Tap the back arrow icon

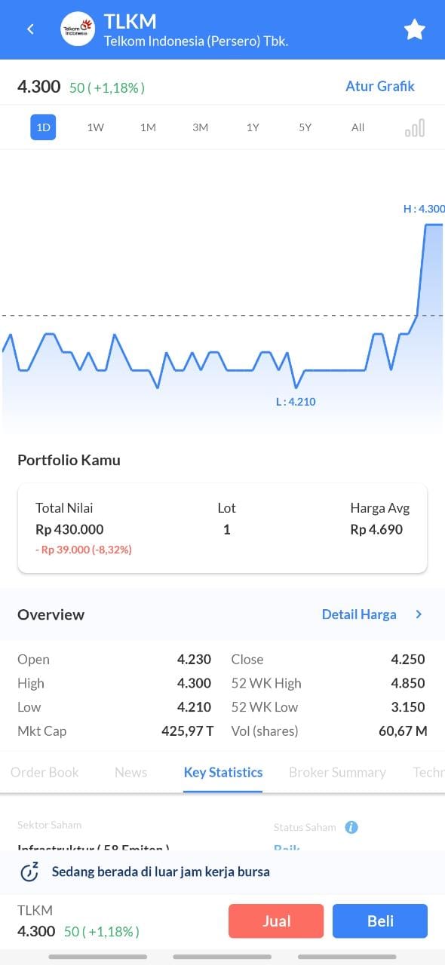click(30, 29)
